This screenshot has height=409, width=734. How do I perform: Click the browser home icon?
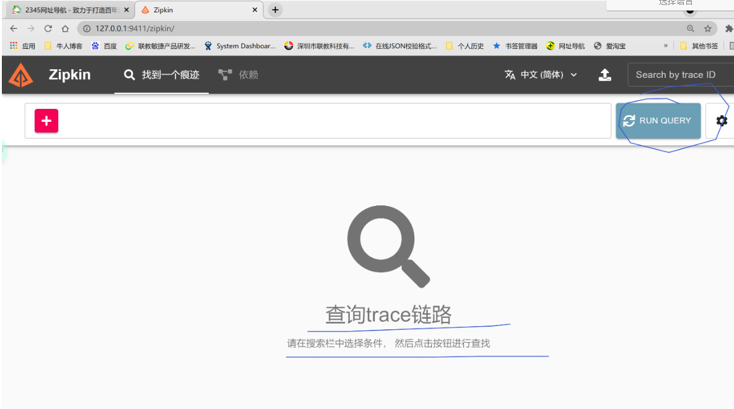(64, 28)
